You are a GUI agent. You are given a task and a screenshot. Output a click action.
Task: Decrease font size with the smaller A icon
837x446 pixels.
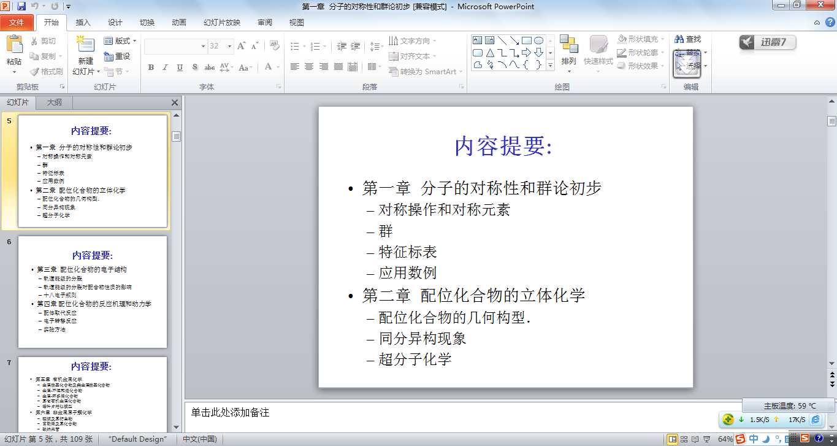click(254, 46)
